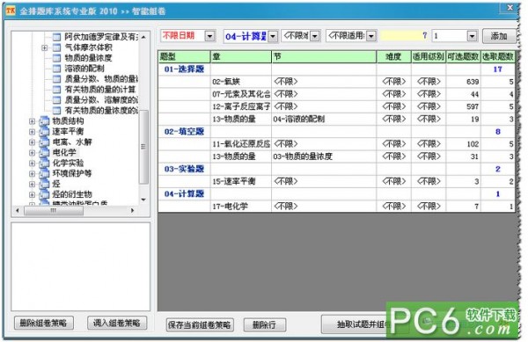Expand the 气体摩尔体积 tree node

pyautogui.click(x=45, y=47)
